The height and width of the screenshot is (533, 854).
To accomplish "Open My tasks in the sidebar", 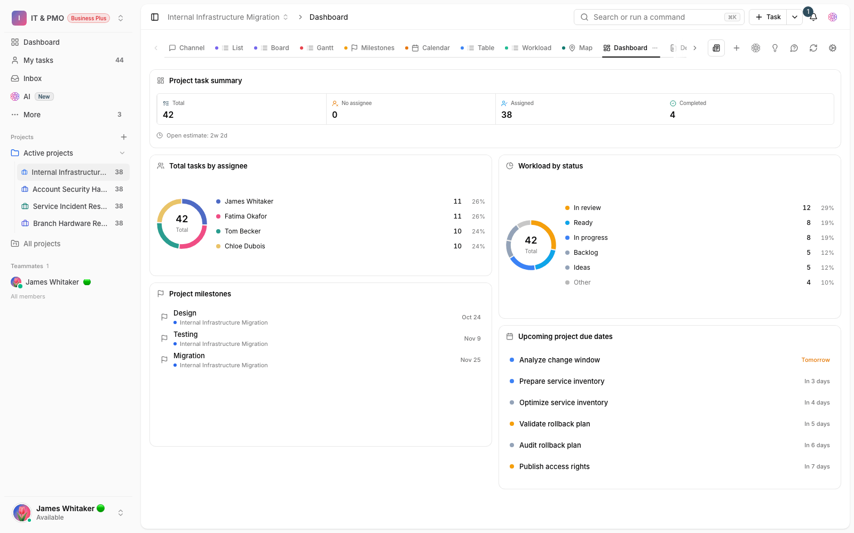I will (x=68, y=60).
